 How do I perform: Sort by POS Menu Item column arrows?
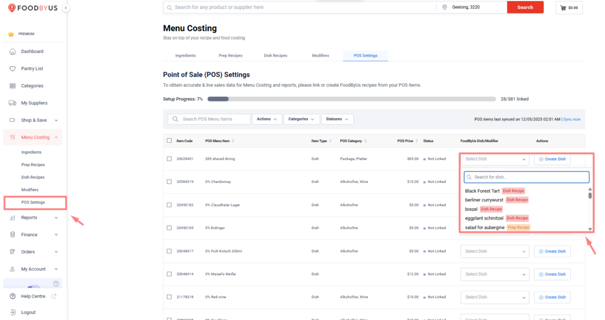click(x=233, y=141)
